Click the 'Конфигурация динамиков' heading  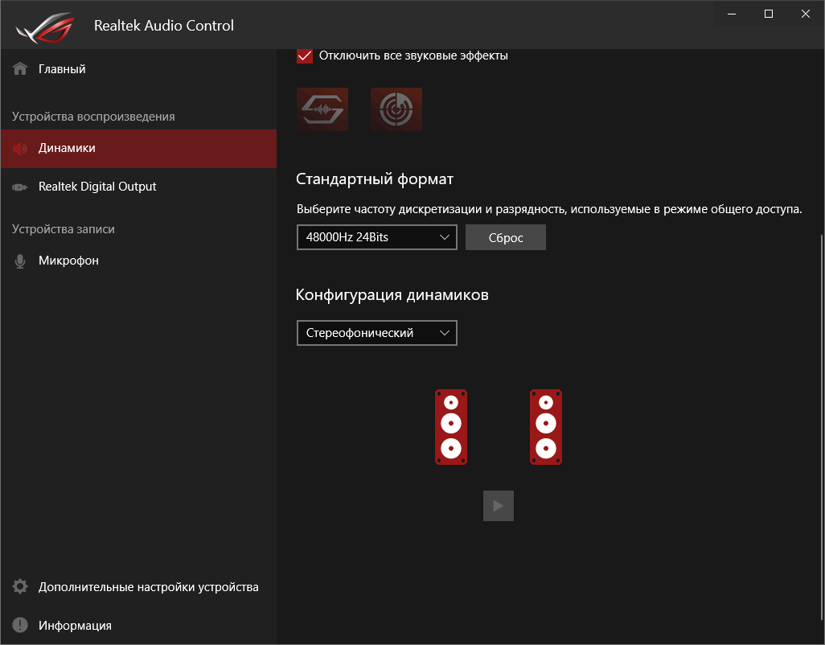(x=392, y=294)
